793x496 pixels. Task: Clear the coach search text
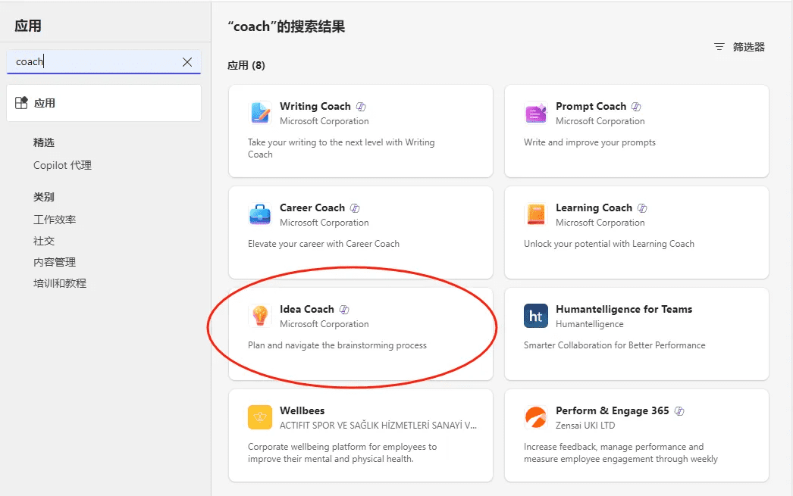coord(187,61)
